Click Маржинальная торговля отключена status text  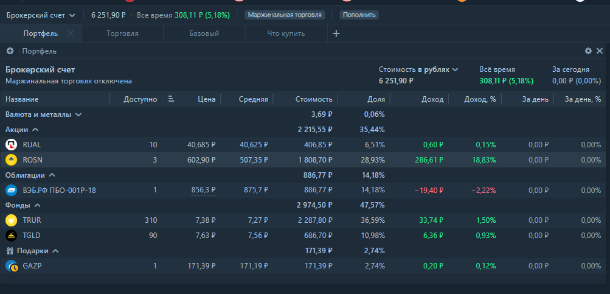coord(69,82)
